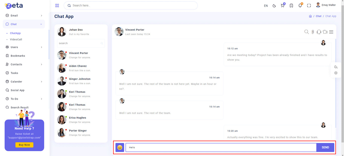Screen dimensions: 344x156
Task: Open EN language selector
Action: [x=266, y=6]
